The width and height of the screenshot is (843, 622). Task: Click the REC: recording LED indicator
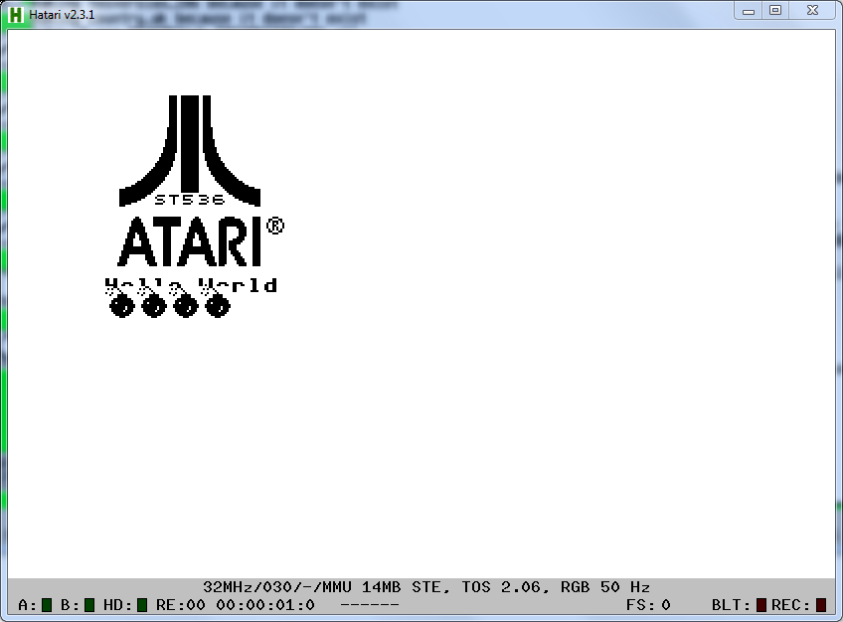coord(821,605)
